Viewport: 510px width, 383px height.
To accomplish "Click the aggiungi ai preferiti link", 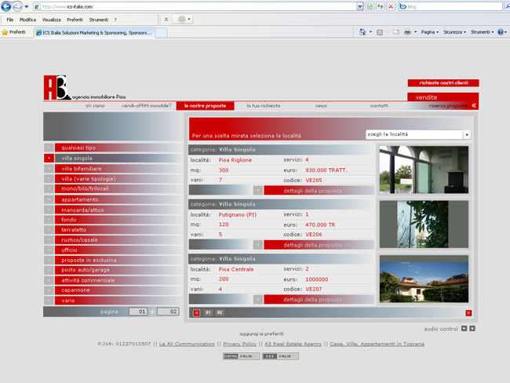I will pyautogui.click(x=261, y=334).
